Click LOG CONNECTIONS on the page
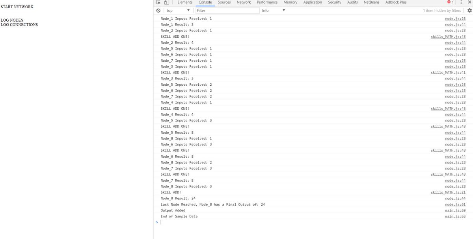The height and width of the screenshot is (239, 473). [19, 24]
